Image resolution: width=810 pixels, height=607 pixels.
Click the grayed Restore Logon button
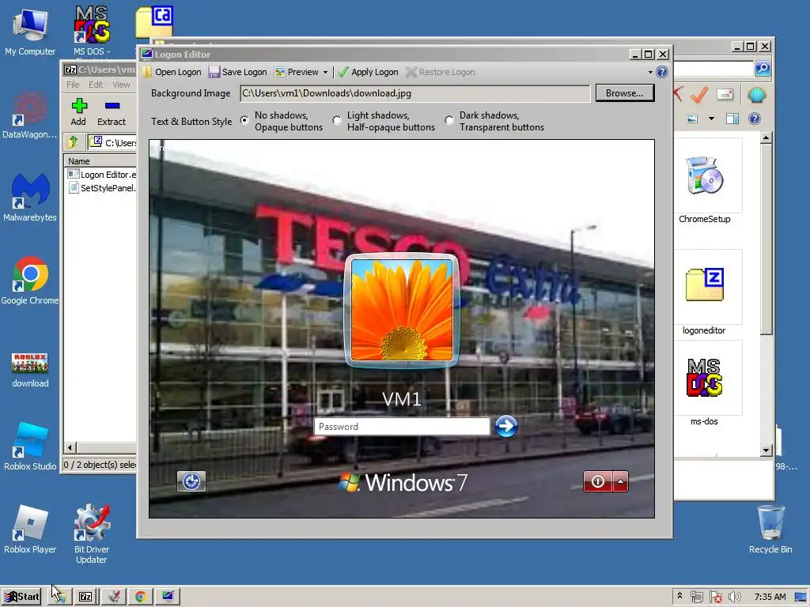(x=440, y=72)
